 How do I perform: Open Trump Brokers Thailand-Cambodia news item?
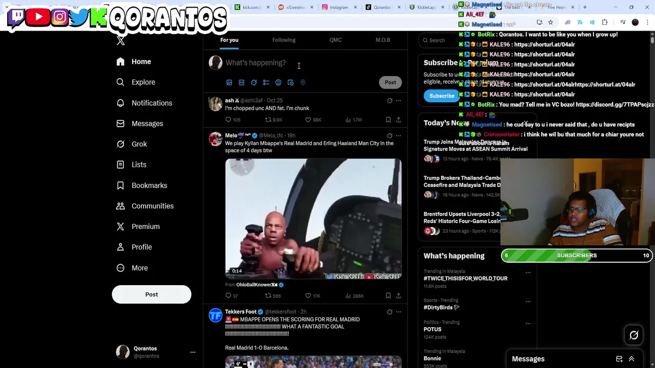click(462, 181)
